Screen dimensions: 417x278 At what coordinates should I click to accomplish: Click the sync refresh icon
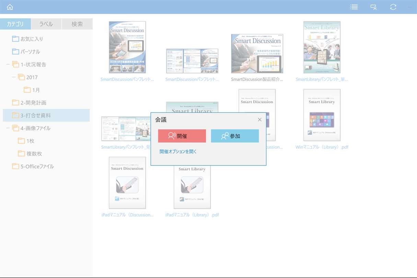click(393, 7)
